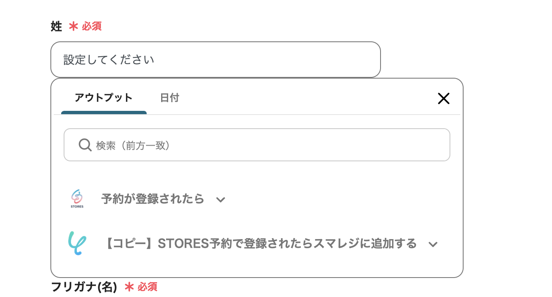Switch to the 日付 tab
Viewport: 552px width, 297px height.
coord(169,98)
